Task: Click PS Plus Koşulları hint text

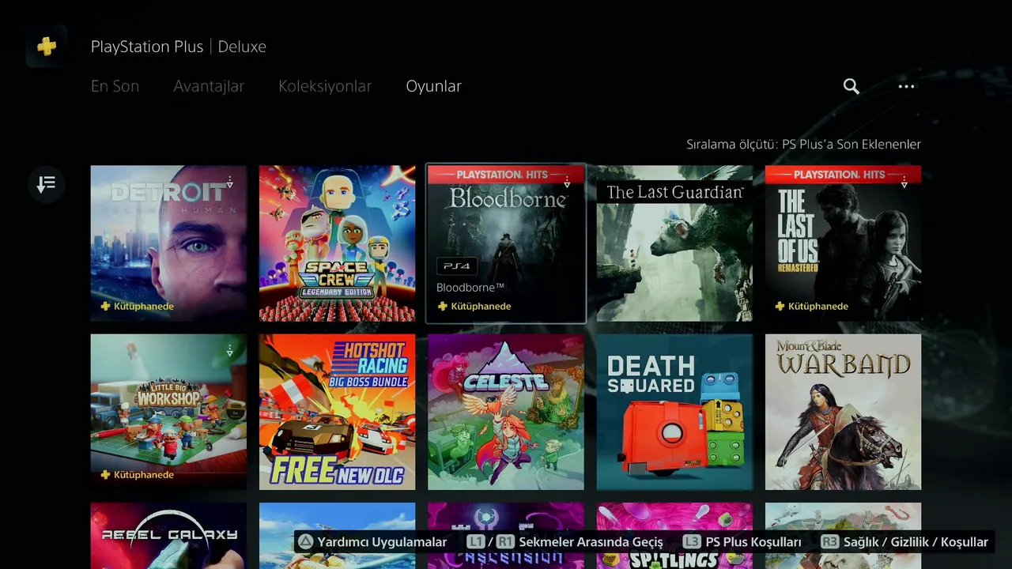Action: (x=753, y=542)
